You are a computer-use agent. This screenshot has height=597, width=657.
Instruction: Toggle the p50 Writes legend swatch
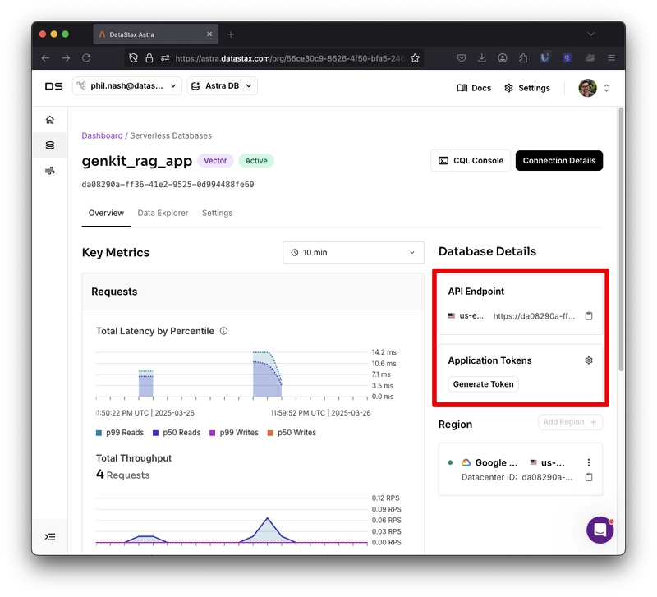pyautogui.click(x=270, y=433)
